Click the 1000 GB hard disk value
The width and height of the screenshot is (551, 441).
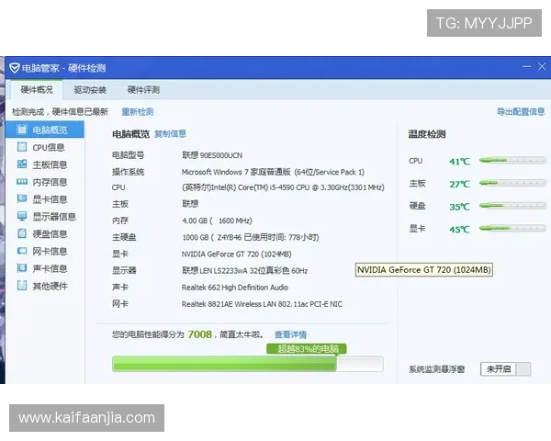[250, 237]
